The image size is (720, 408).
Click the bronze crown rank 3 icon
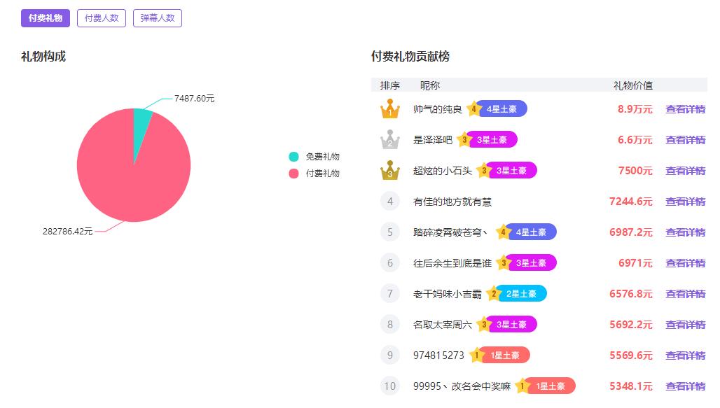pos(389,171)
